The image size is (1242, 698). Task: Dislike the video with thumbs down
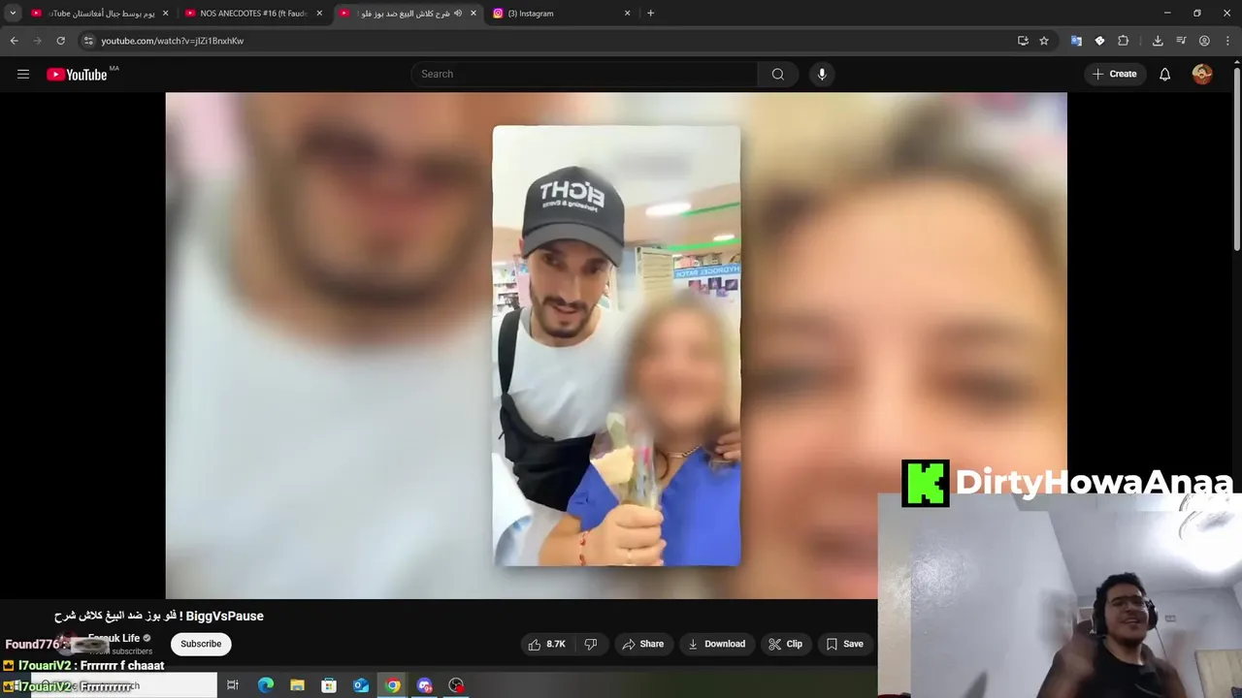point(590,644)
